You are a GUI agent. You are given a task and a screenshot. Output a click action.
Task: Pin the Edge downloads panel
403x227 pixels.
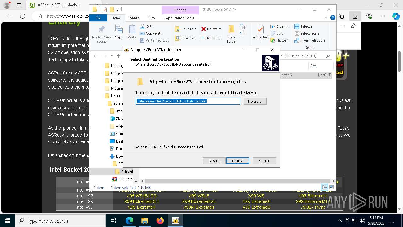tap(353, 26)
